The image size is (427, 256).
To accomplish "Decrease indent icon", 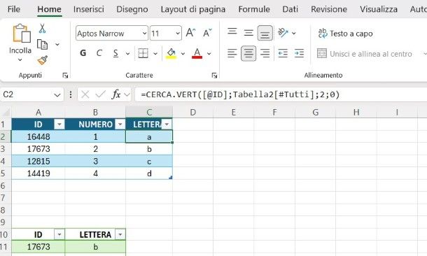I will coord(283,53).
